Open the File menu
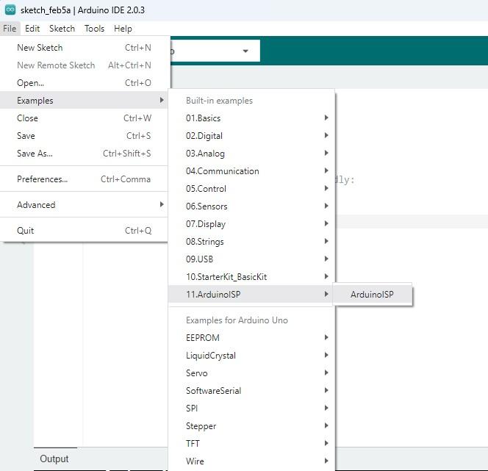 point(10,29)
